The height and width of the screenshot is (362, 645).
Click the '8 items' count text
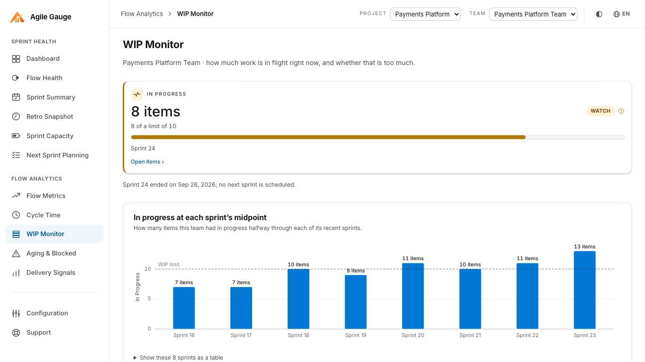[x=156, y=112]
